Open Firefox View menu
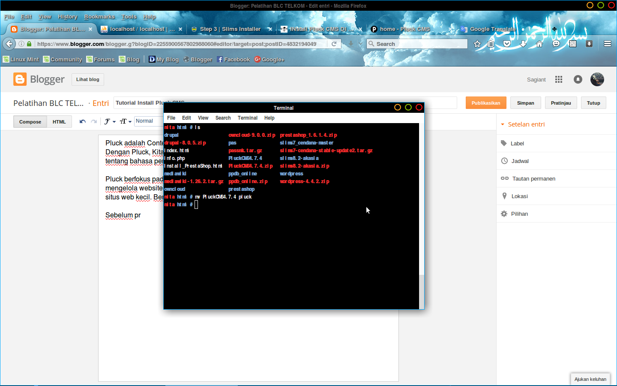Image resolution: width=617 pixels, height=386 pixels. 45,17
